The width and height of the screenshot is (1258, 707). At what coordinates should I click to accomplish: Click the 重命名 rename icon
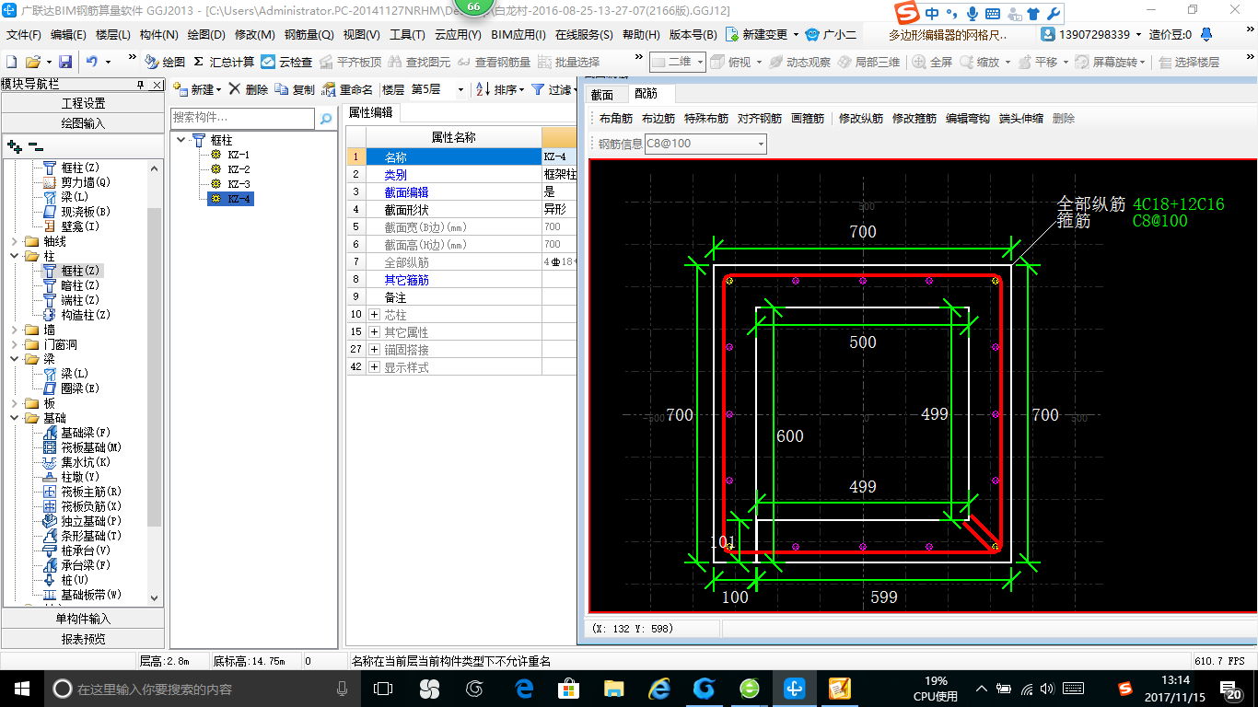click(x=329, y=89)
